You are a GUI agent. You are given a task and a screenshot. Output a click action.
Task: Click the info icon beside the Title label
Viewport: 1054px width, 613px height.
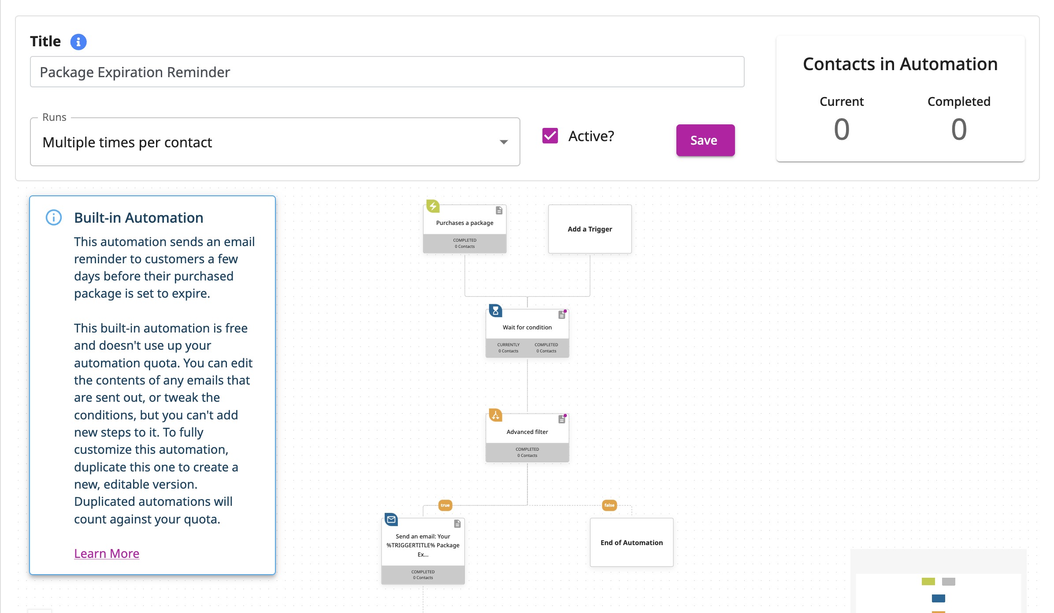[x=78, y=42]
